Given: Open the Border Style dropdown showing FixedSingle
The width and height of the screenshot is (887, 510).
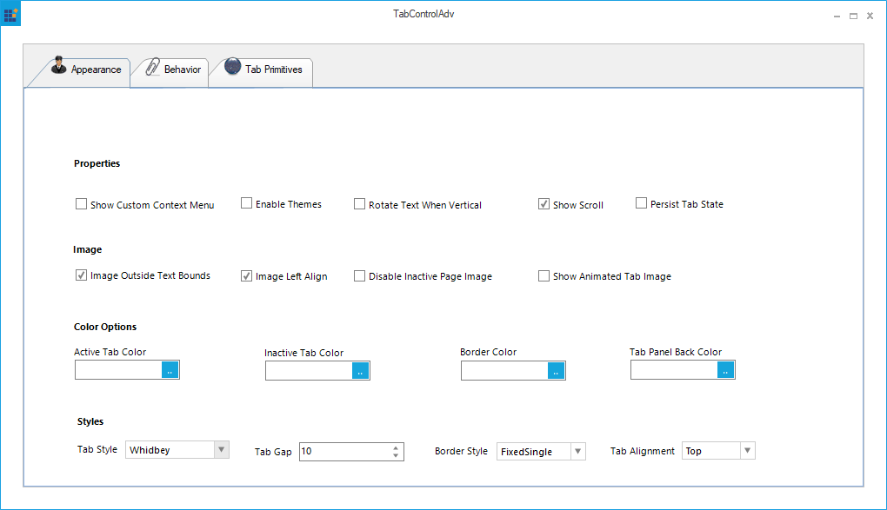Looking at the screenshot, I should tap(578, 451).
